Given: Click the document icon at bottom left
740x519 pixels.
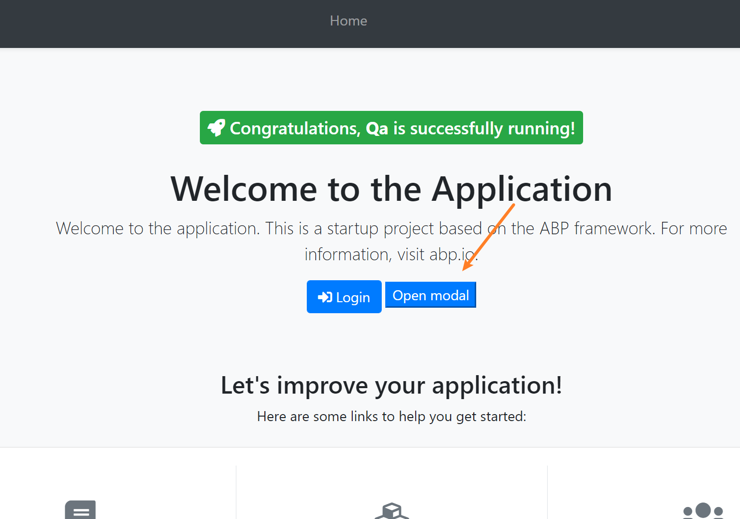Looking at the screenshot, I should pyautogui.click(x=80, y=511).
